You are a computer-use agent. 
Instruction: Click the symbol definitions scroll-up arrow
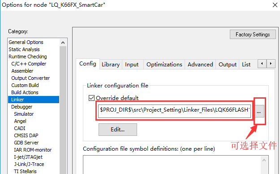pos(264,160)
